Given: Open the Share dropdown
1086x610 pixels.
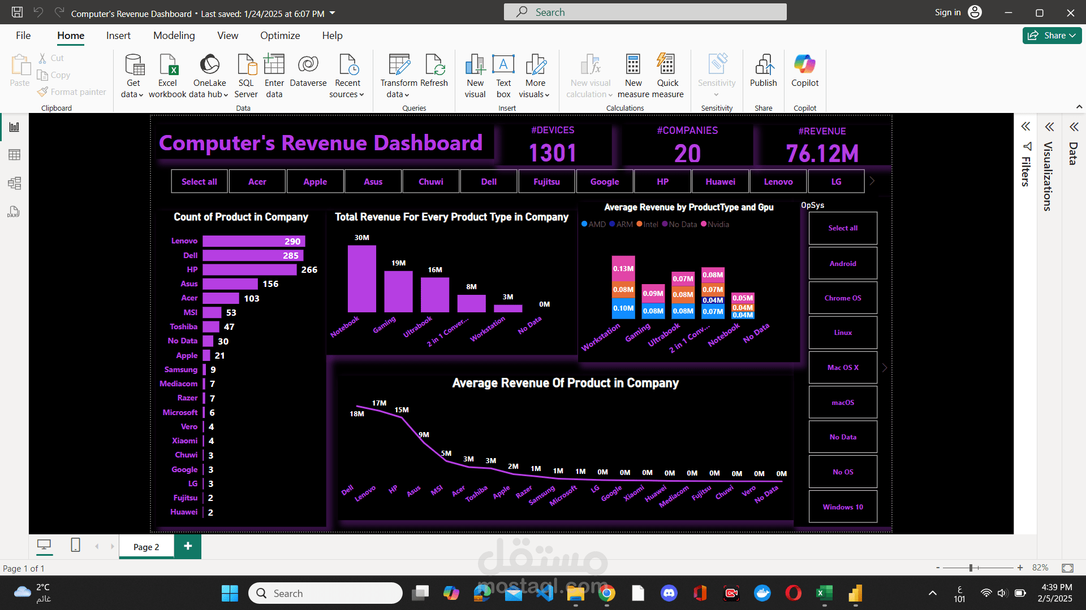Looking at the screenshot, I should pos(1052,35).
